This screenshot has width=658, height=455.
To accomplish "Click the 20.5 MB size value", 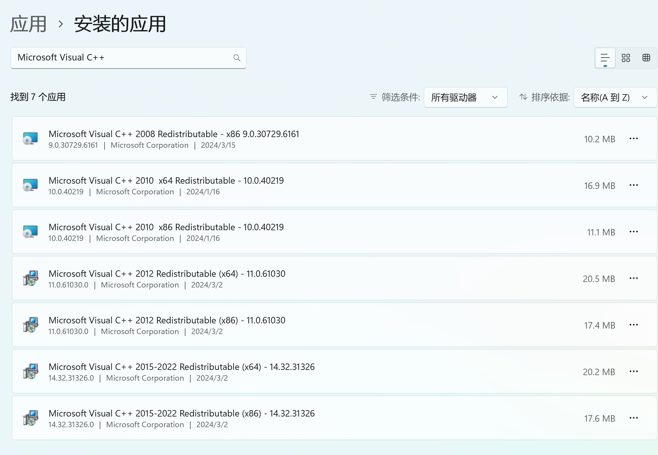I will tap(599, 279).
